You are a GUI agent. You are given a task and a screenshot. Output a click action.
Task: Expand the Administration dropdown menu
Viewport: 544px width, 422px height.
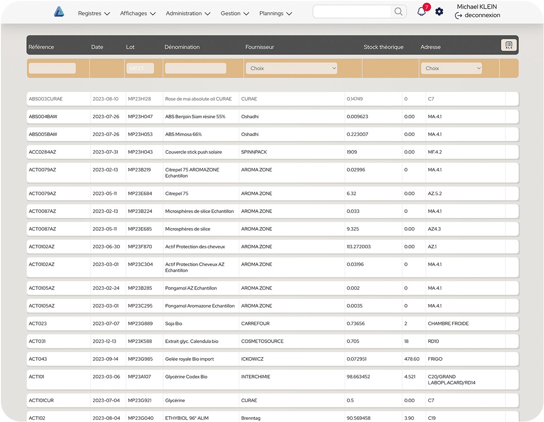(188, 14)
